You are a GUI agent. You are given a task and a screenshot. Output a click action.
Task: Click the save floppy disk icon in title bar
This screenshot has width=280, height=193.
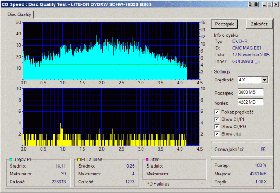tap(256, 4)
